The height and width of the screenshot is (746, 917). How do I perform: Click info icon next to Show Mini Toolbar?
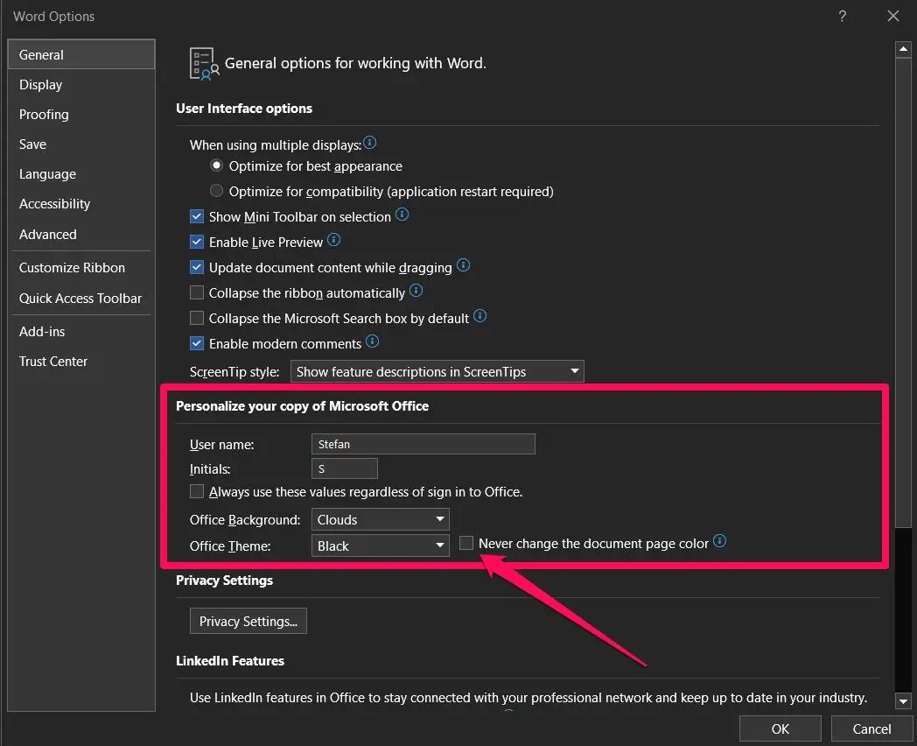[402, 215]
